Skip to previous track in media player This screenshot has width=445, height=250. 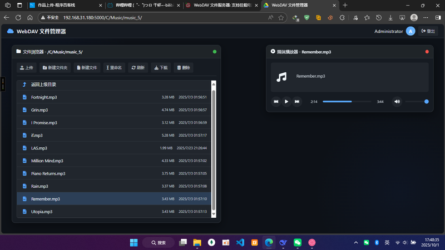pyautogui.click(x=276, y=102)
